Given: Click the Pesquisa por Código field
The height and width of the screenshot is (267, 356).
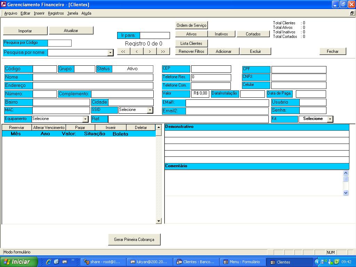Looking at the screenshot, I should coord(60,43).
